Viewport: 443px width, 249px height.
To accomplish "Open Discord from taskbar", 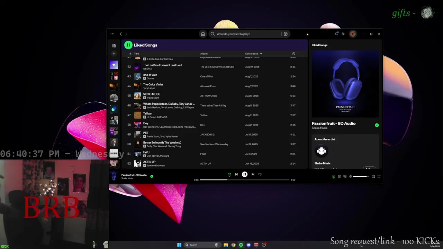I will [248, 245].
